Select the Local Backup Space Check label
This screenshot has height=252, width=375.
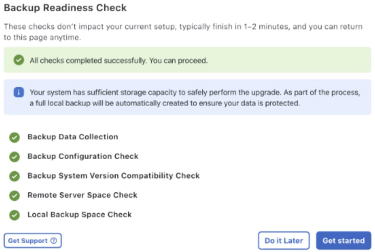79,215
